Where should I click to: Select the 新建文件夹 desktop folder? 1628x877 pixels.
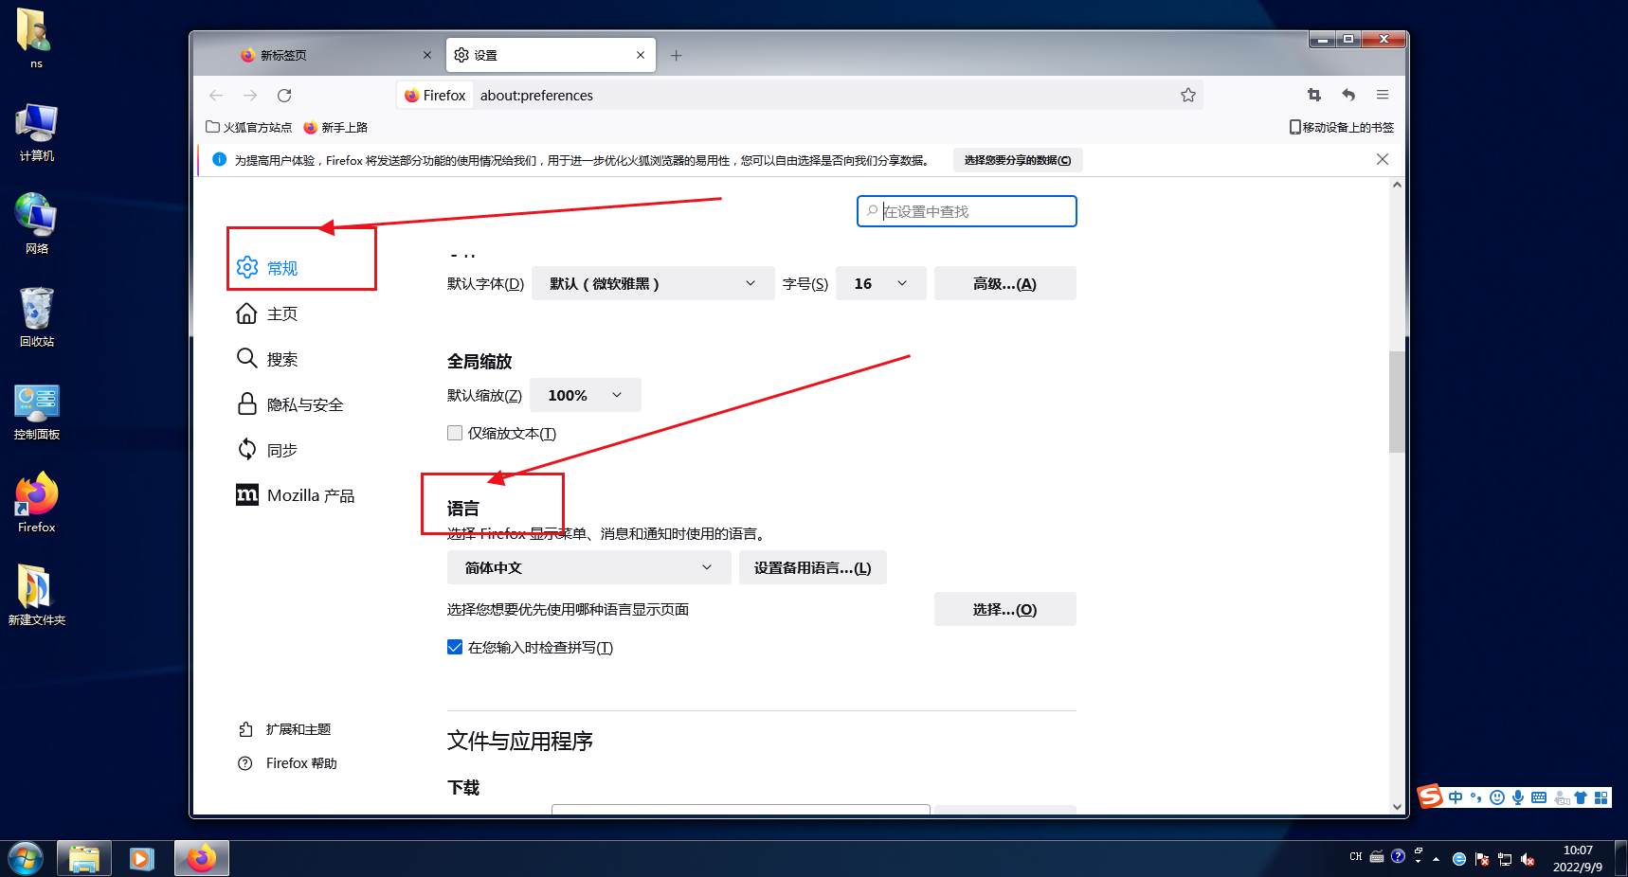pos(37,595)
